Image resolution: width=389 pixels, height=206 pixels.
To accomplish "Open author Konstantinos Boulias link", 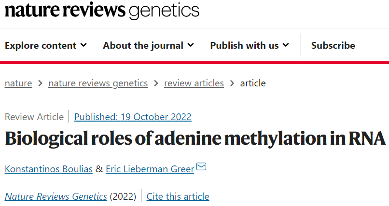I will pos(48,169).
